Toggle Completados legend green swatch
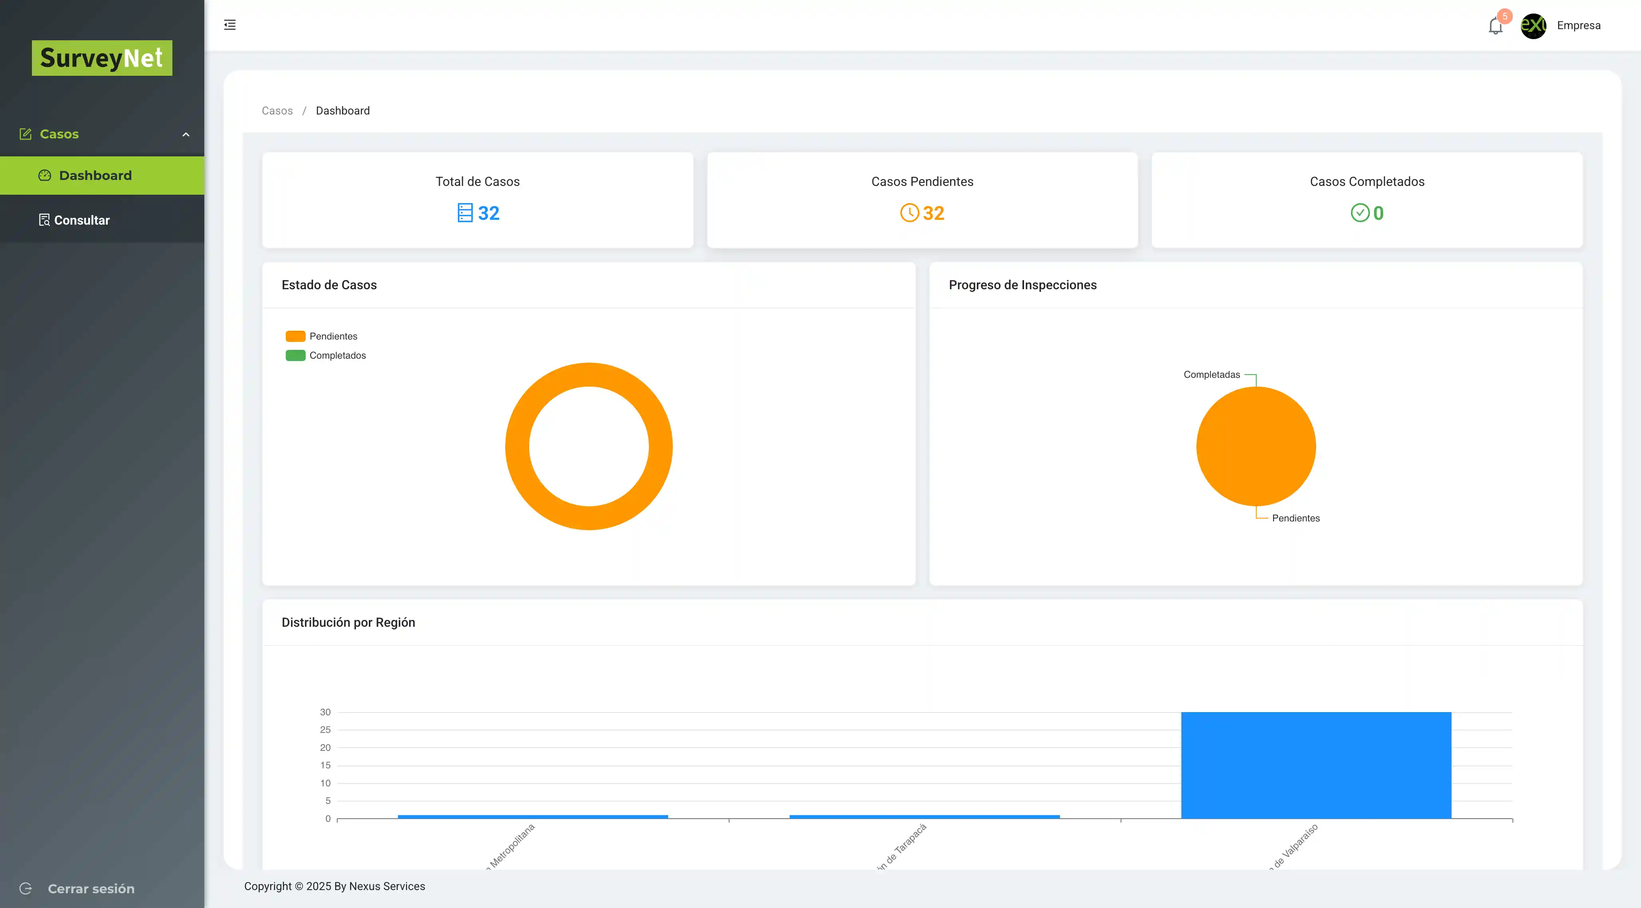This screenshot has height=908, width=1641. (x=295, y=355)
